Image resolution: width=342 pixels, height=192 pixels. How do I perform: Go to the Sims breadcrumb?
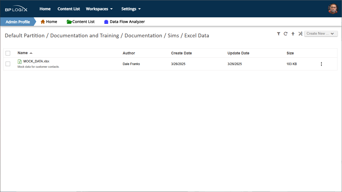(x=173, y=36)
